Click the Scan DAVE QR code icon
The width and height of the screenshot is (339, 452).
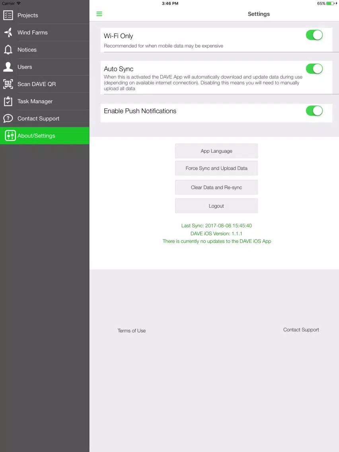pyautogui.click(x=8, y=84)
